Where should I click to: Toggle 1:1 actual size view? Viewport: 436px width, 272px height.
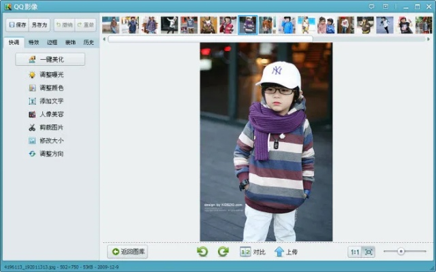tap(355, 252)
